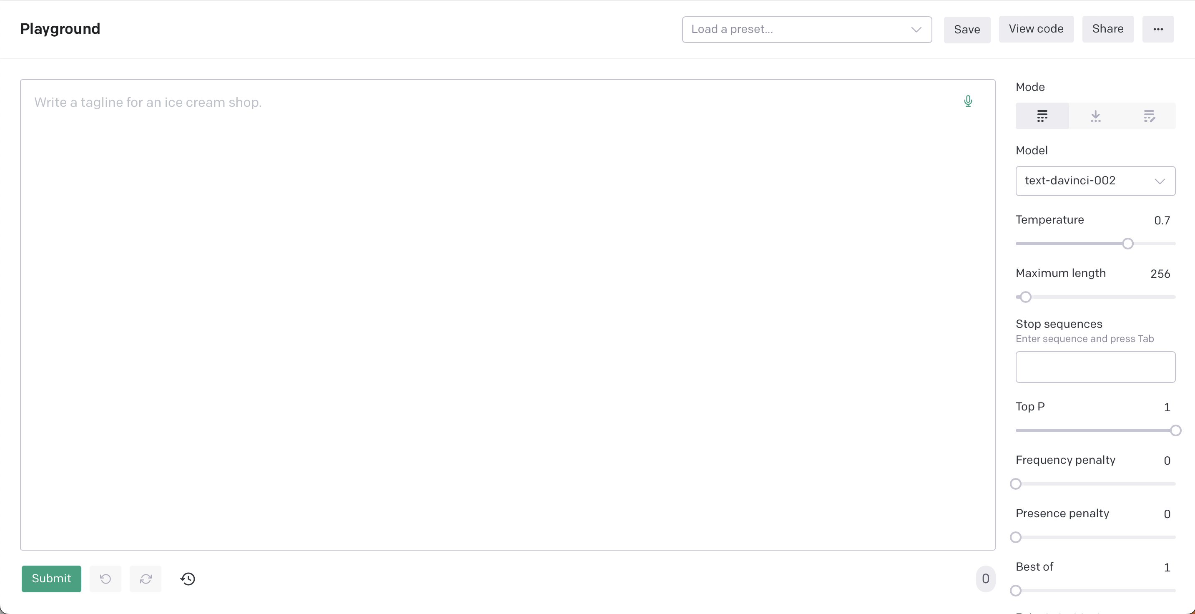Open the history clock icon

click(188, 579)
